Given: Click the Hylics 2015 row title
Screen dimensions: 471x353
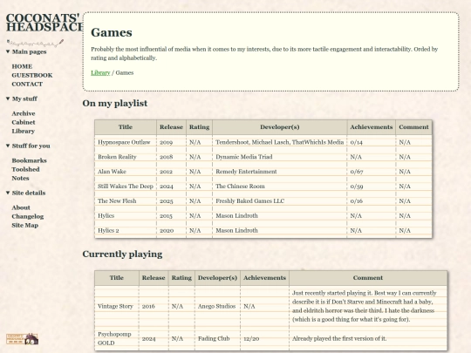Looking at the screenshot, I should [x=126, y=216].
